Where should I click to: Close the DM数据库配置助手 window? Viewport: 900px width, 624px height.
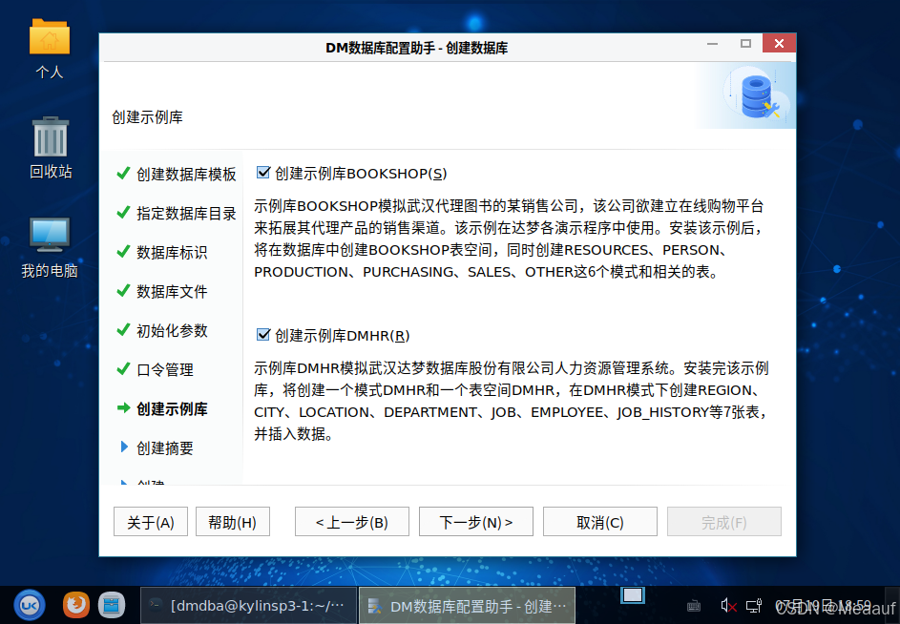point(779,43)
